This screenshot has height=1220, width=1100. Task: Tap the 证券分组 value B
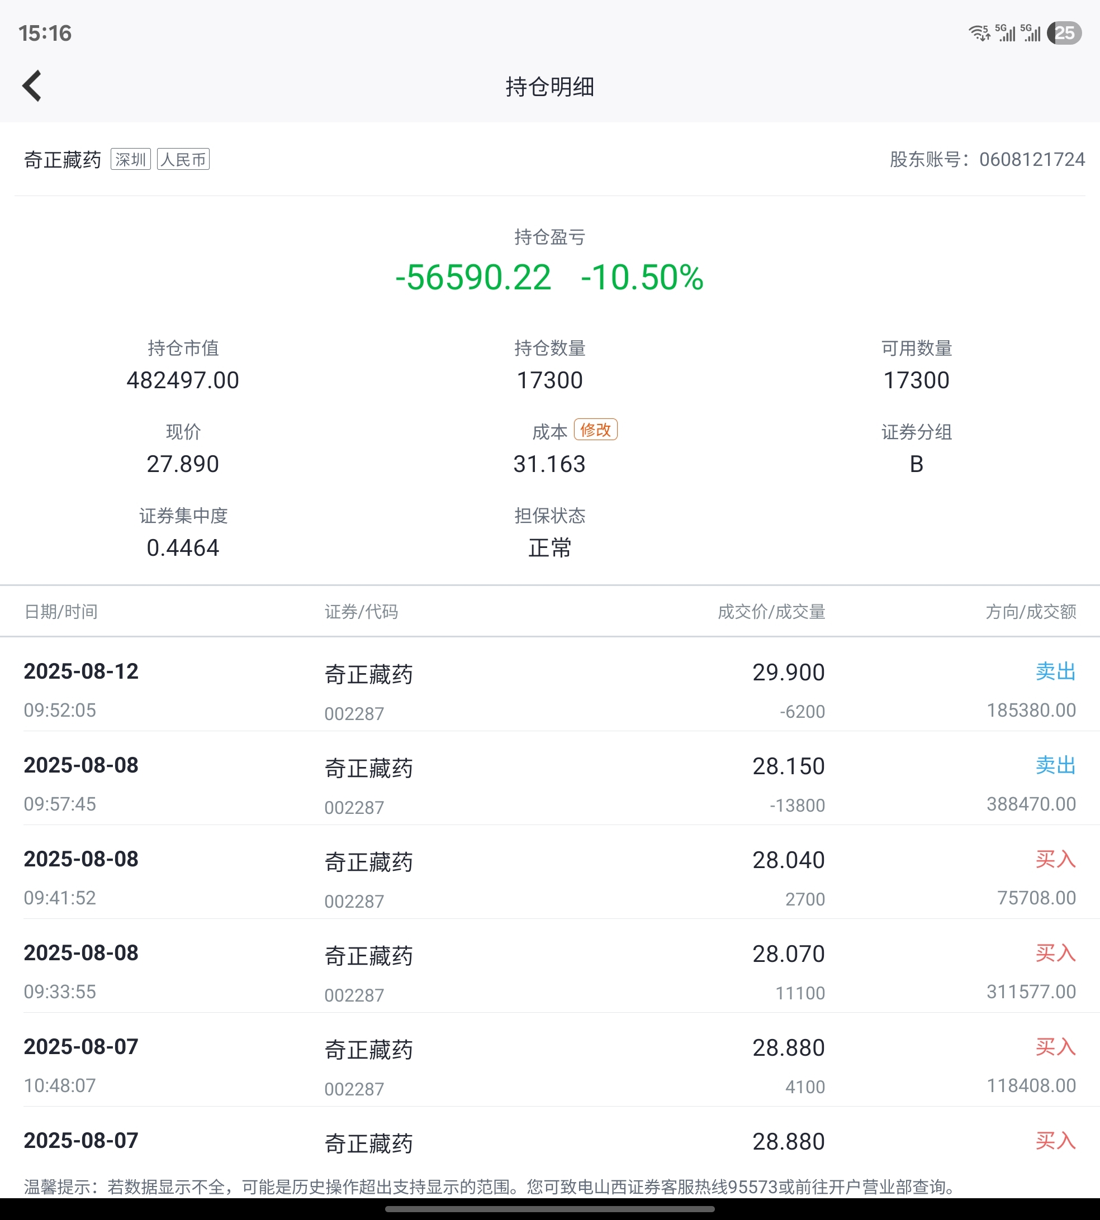click(916, 464)
